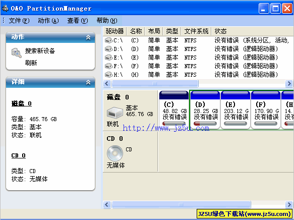Sort by 状态 column header
The height and width of the screenshot is (220, 294).
click(221, 31)
